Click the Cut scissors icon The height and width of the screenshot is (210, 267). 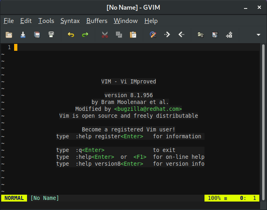point(105,35)
